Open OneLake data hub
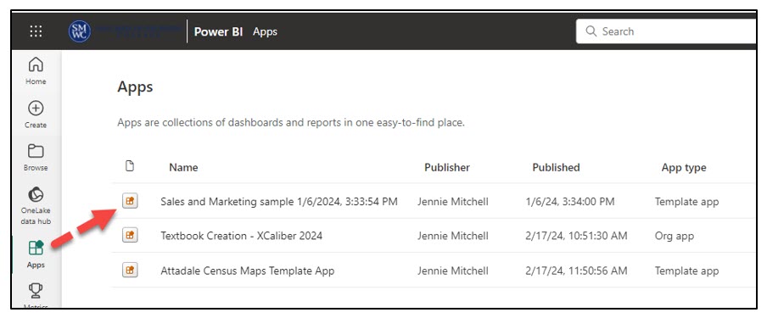767x318 pixels. [36, 205]
